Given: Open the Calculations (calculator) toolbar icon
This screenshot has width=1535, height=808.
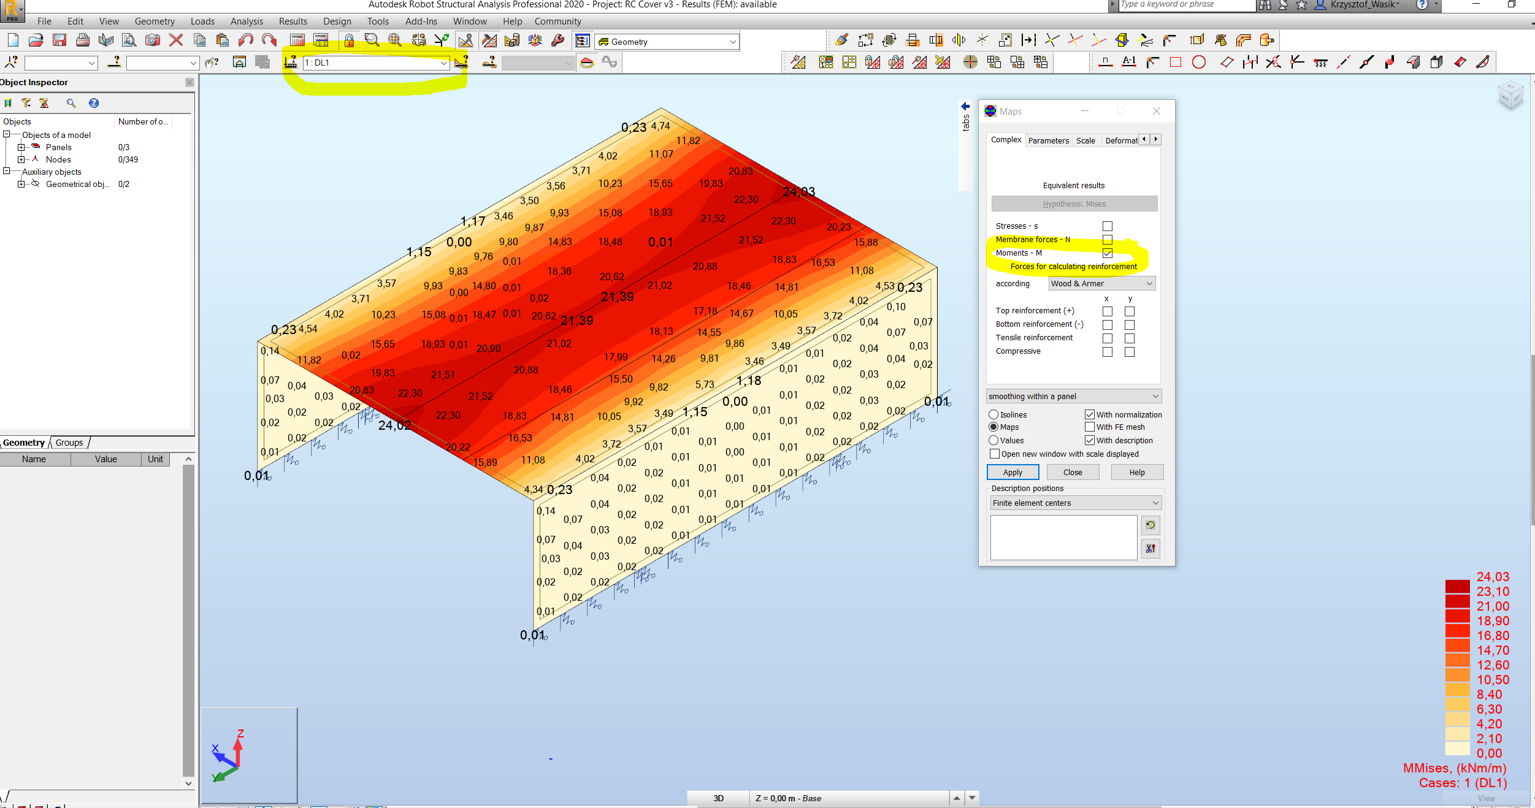Looking at the screenshot, I should (299, 40).
